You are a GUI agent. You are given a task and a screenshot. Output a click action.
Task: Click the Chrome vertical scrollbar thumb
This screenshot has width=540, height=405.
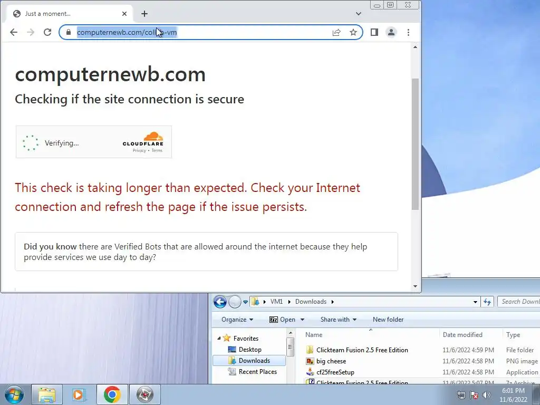(416, 144)
